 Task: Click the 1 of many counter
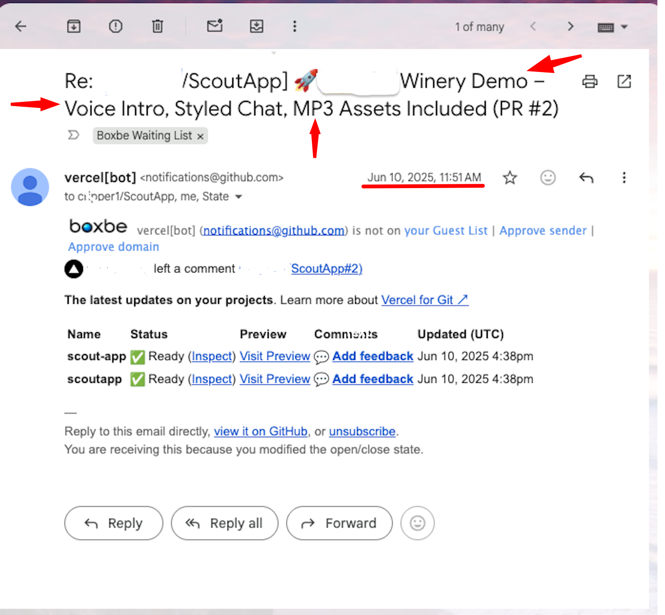point(479,27)
